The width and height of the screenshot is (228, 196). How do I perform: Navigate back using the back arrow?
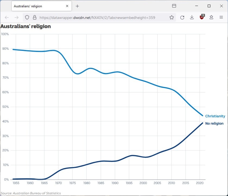tap(7, 17)
